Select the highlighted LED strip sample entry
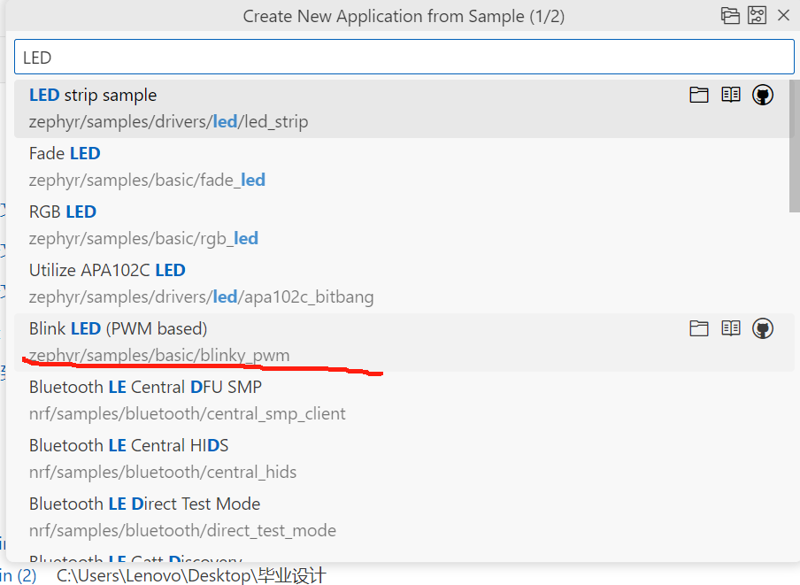This screenshot has width=800, height=585. tap(265, 107)
